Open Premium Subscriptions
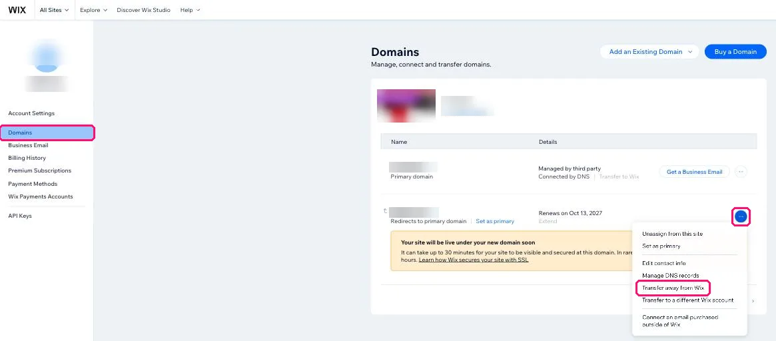Screen dimensions: 776x341 pyautogui.click(x=39, y=170)
